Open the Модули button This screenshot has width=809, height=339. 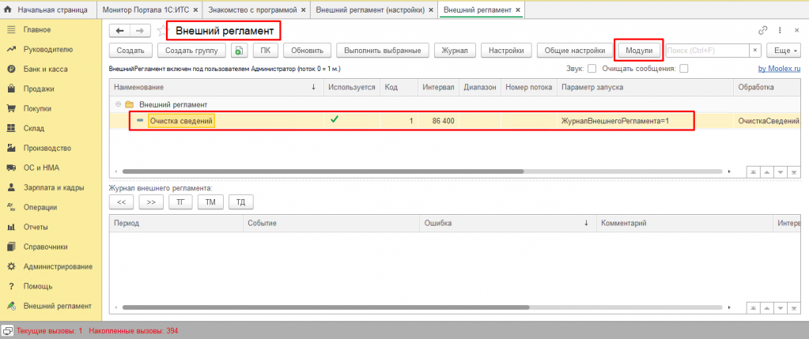(639, 51)
